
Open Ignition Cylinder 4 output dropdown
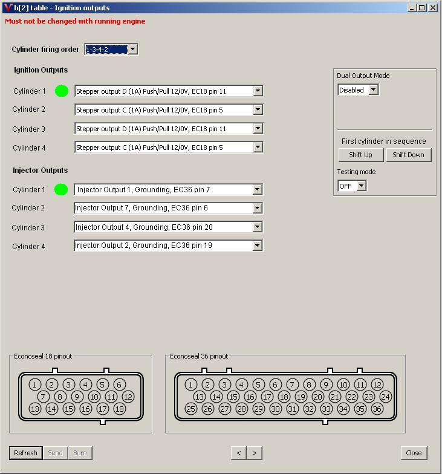coord(258,148)
